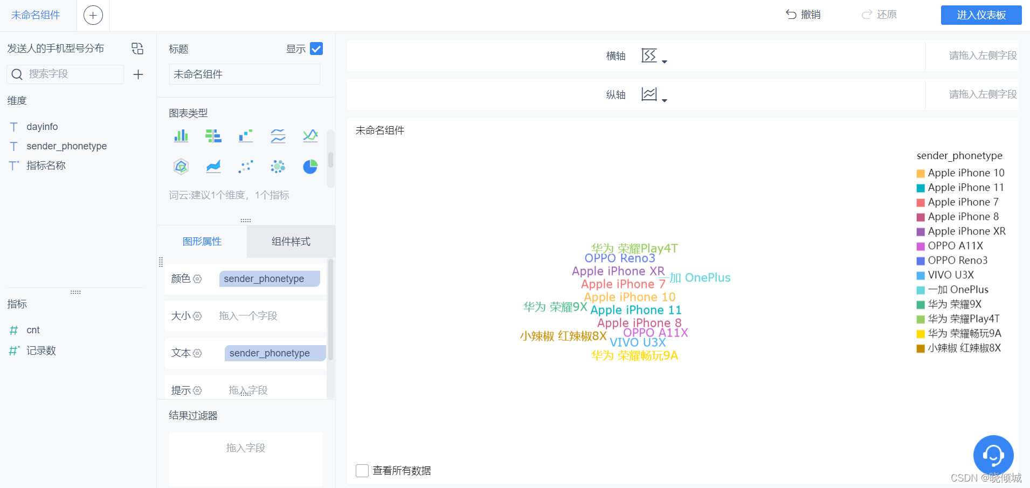
Task: Click the sender_phonetype pill in 文本 row
Action: 275,353
